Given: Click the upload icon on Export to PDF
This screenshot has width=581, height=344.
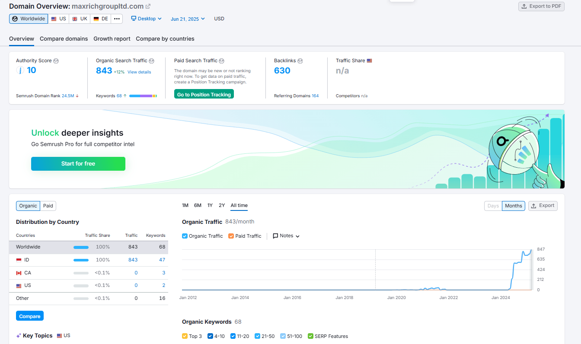Looking at the screenshot, I should 524,6.
